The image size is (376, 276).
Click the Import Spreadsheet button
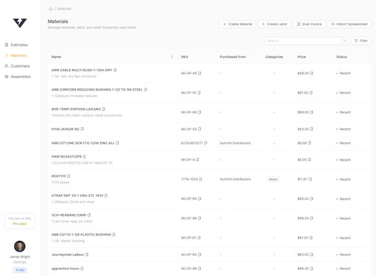pyautogui.click(x=349, y=24)
